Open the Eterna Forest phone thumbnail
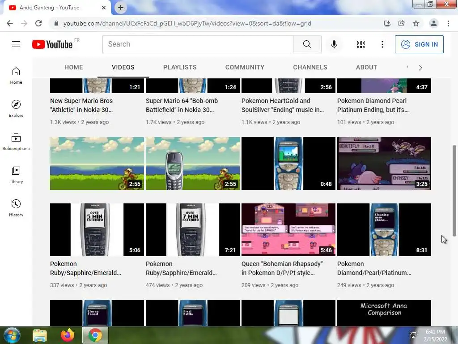The width and height of the screenshot is (458, 344). [x=97, y=313]
